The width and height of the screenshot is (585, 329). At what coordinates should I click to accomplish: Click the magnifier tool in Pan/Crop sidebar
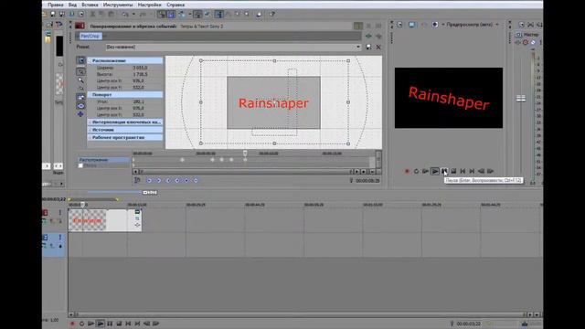click(x=80, y=80)
